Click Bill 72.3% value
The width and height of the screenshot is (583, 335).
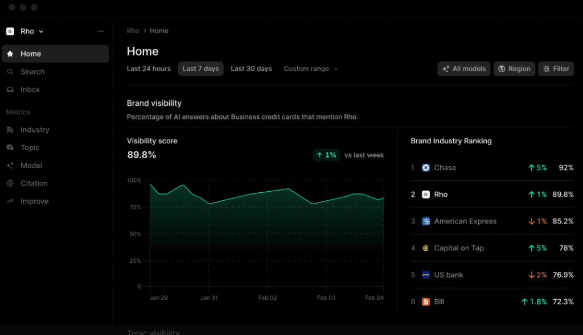click(563, 301)
